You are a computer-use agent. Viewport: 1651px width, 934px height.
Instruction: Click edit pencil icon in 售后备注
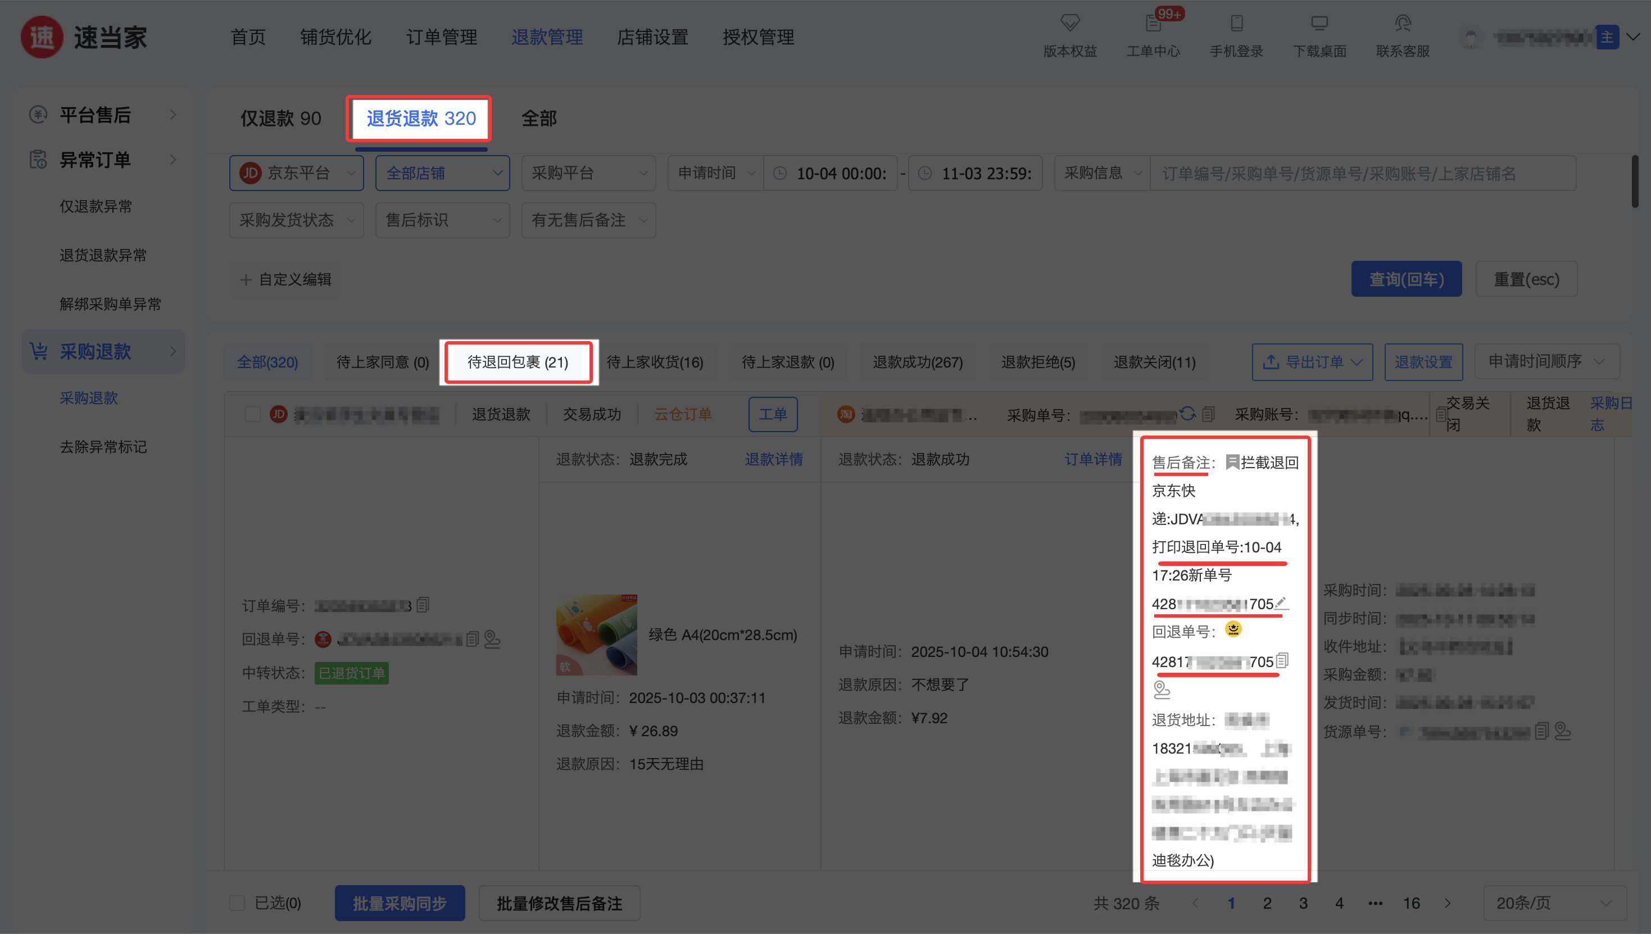pos(1281,602)
